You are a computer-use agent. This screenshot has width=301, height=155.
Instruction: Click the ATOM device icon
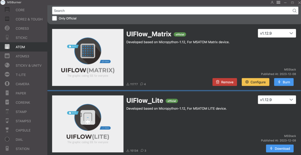coord(7,47)
